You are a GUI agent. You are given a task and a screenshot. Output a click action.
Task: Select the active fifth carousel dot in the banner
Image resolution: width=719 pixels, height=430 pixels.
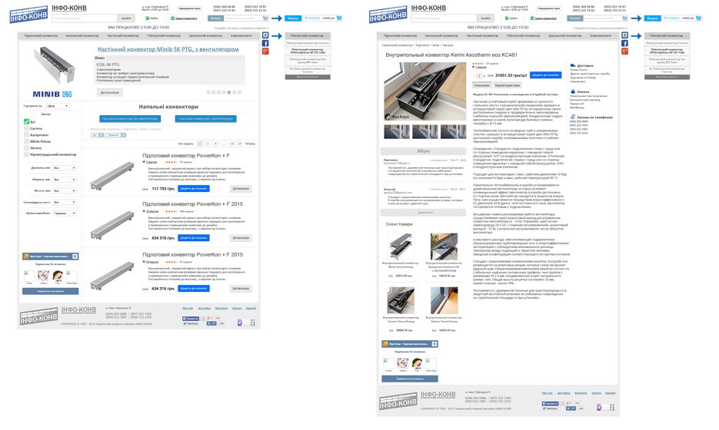click(x=229, y=92)
